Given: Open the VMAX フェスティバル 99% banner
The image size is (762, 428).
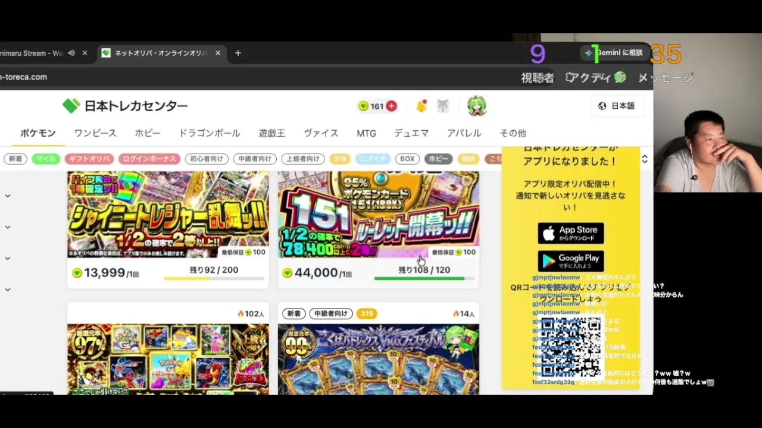Looking at the screenshot, I should [x=379, y=359].
